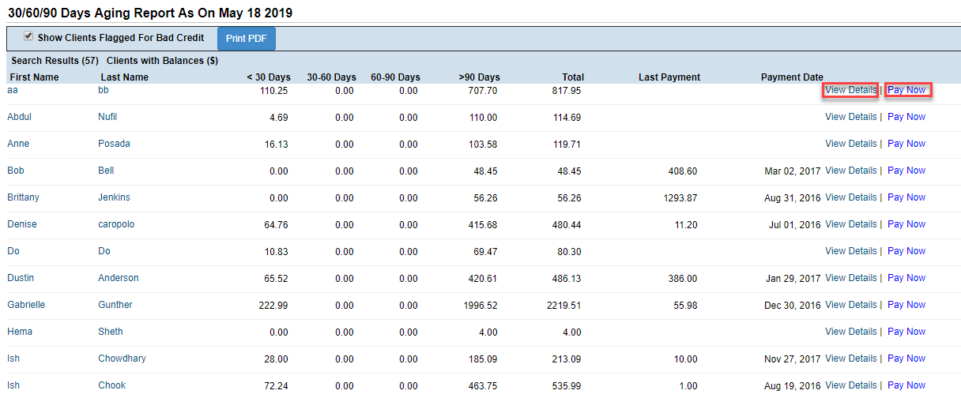Click the Last Name column header

tap(124, 77)
